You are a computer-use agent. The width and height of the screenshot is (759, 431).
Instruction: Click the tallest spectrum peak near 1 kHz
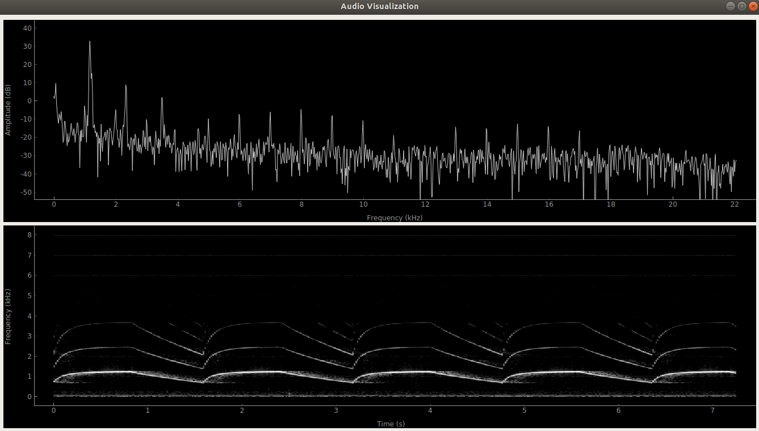pos(90,42)
